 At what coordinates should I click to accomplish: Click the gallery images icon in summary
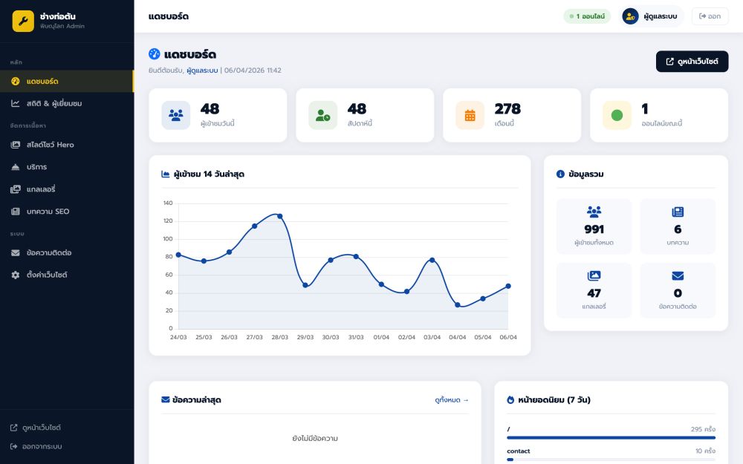594,275
